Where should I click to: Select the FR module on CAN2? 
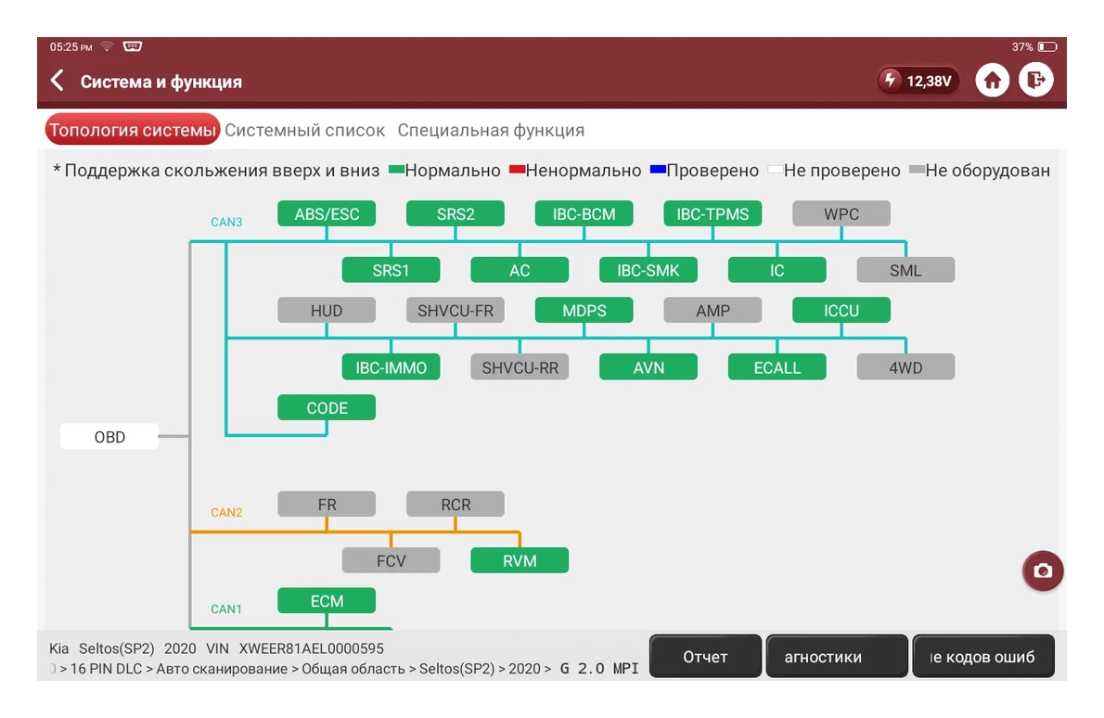pos(327,504)
